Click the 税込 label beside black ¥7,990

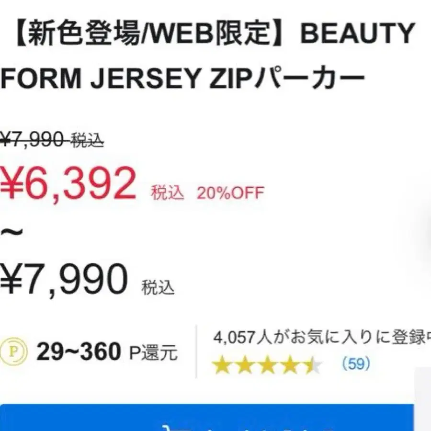[x=158, y=288]
